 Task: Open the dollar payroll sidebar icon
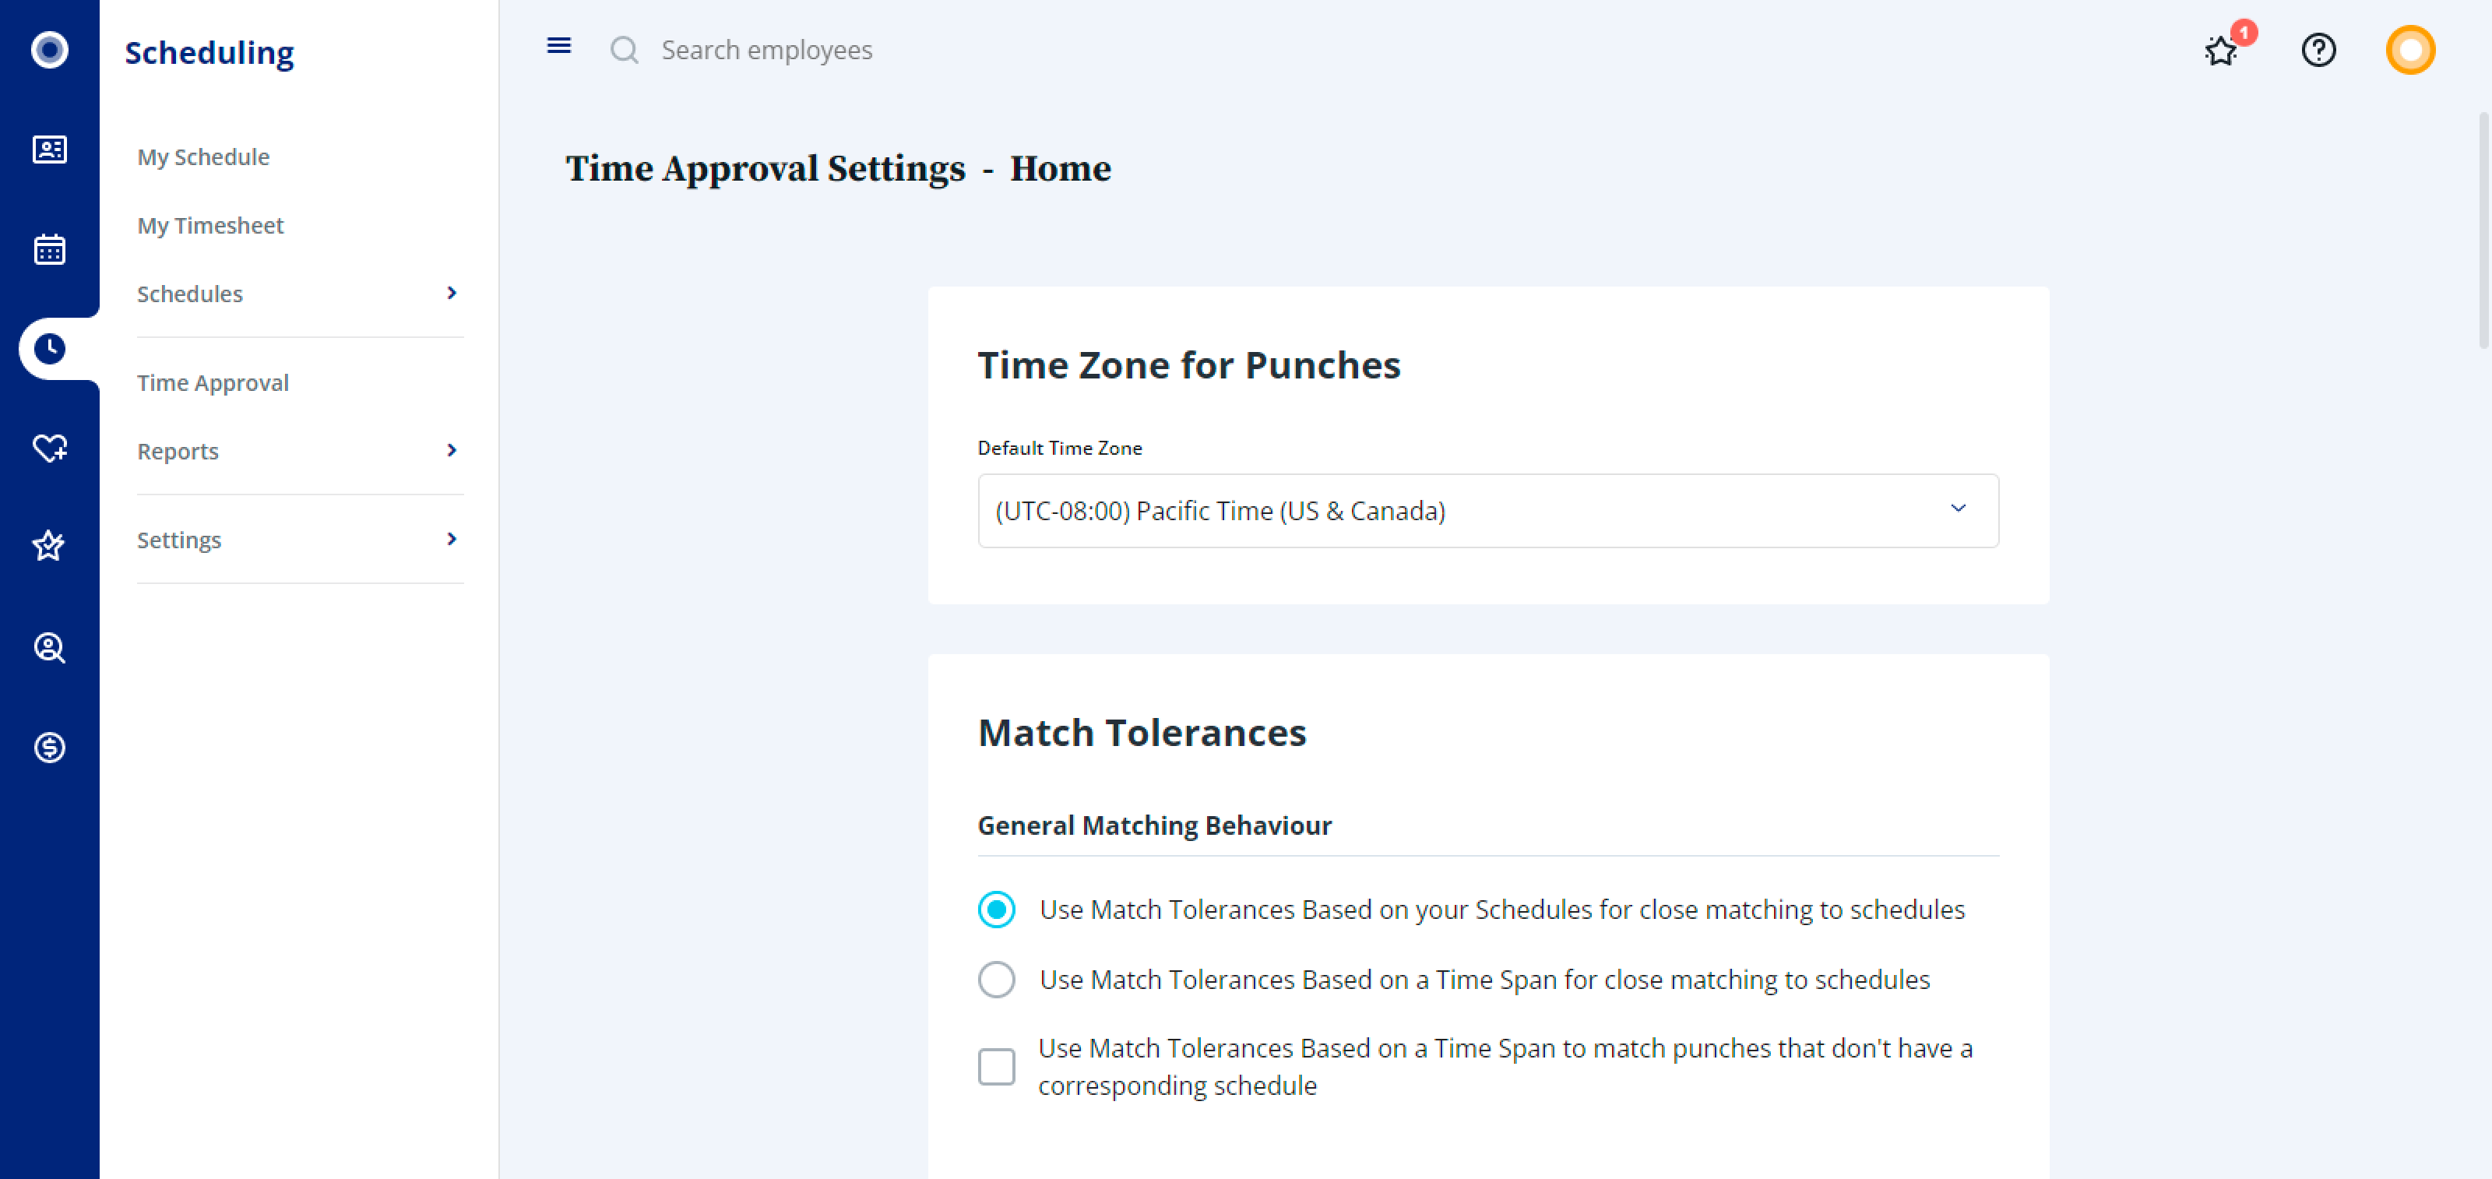(x=49, y=747)
